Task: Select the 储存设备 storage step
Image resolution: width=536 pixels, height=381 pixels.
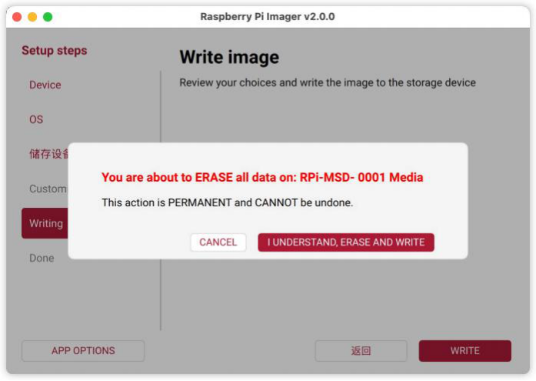Action: coord(49,154)
